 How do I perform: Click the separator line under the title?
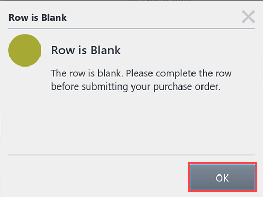click(x=131, y=28)
